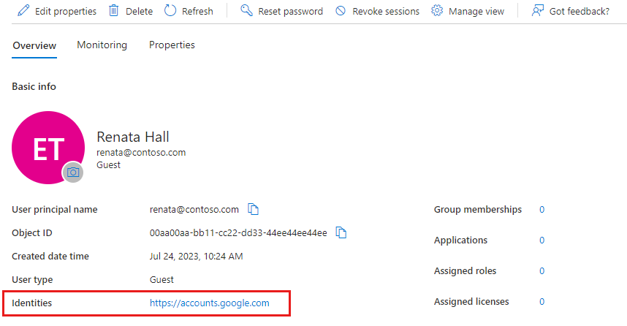Image resolution: width=627 pixels, height=326 pixels.
Task: View the Assigned licenses count link
Action: click(x=542, y=302)
